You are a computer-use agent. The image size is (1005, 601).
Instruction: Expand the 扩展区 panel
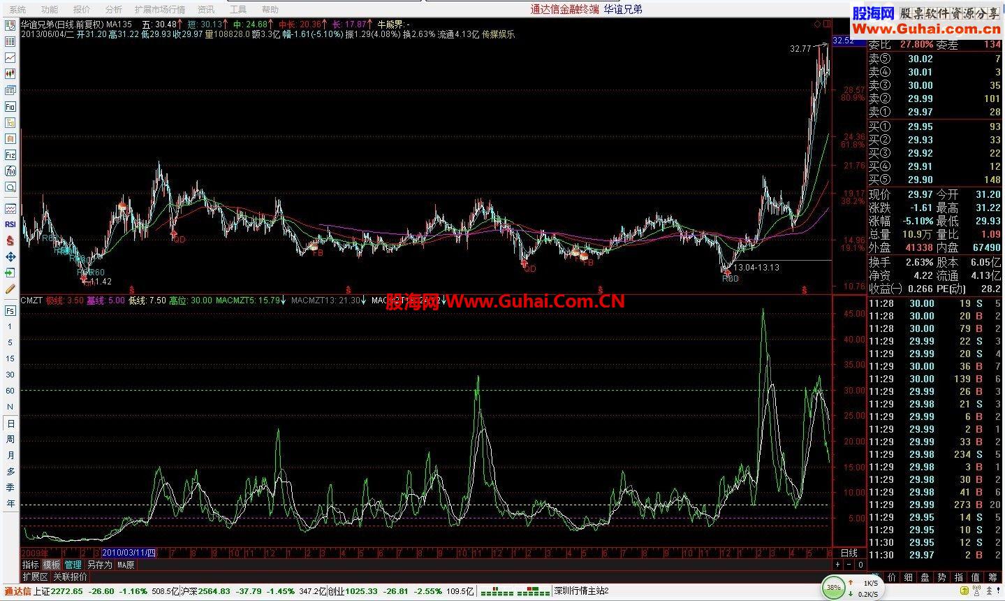point(35,577)
